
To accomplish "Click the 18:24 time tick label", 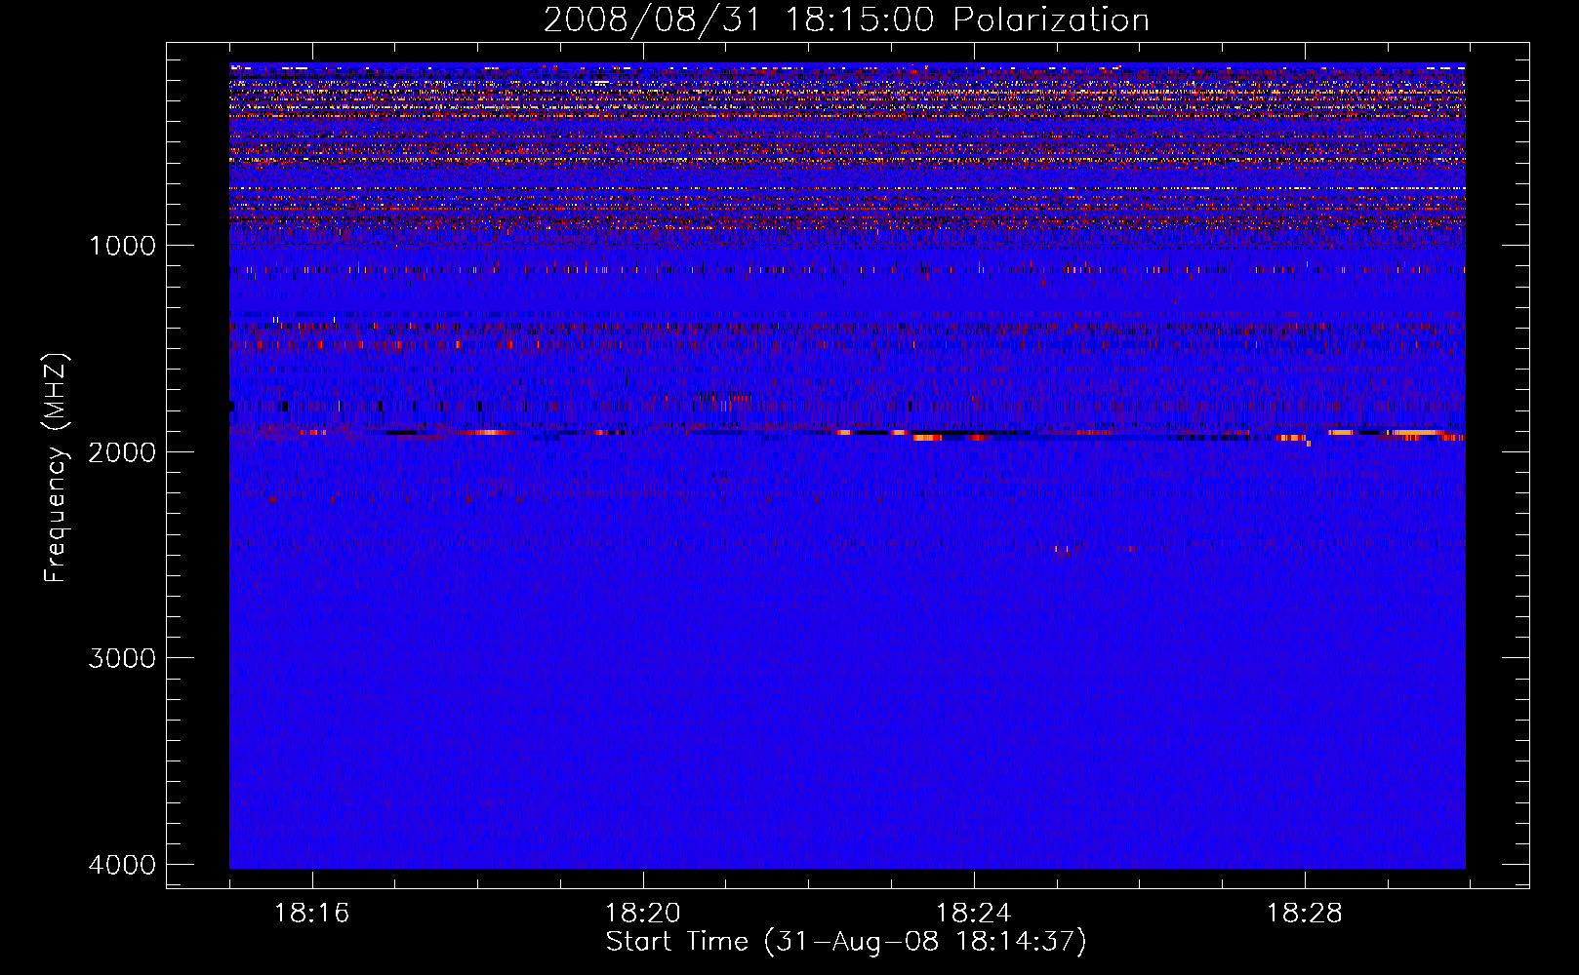I will tap(973, 914).
